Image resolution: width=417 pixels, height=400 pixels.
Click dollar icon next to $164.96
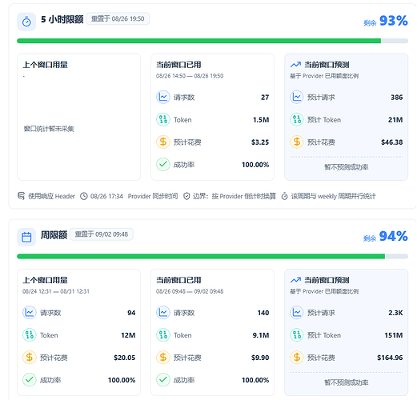click(297, 358)
